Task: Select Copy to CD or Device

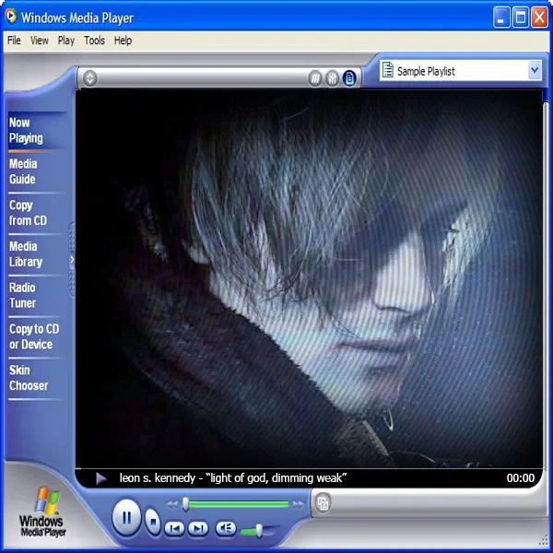Action: [x=35, y=336]
